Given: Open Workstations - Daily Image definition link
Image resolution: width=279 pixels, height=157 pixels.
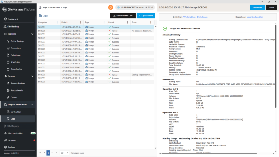Looking at the screenshot, I should click(195, 17).
